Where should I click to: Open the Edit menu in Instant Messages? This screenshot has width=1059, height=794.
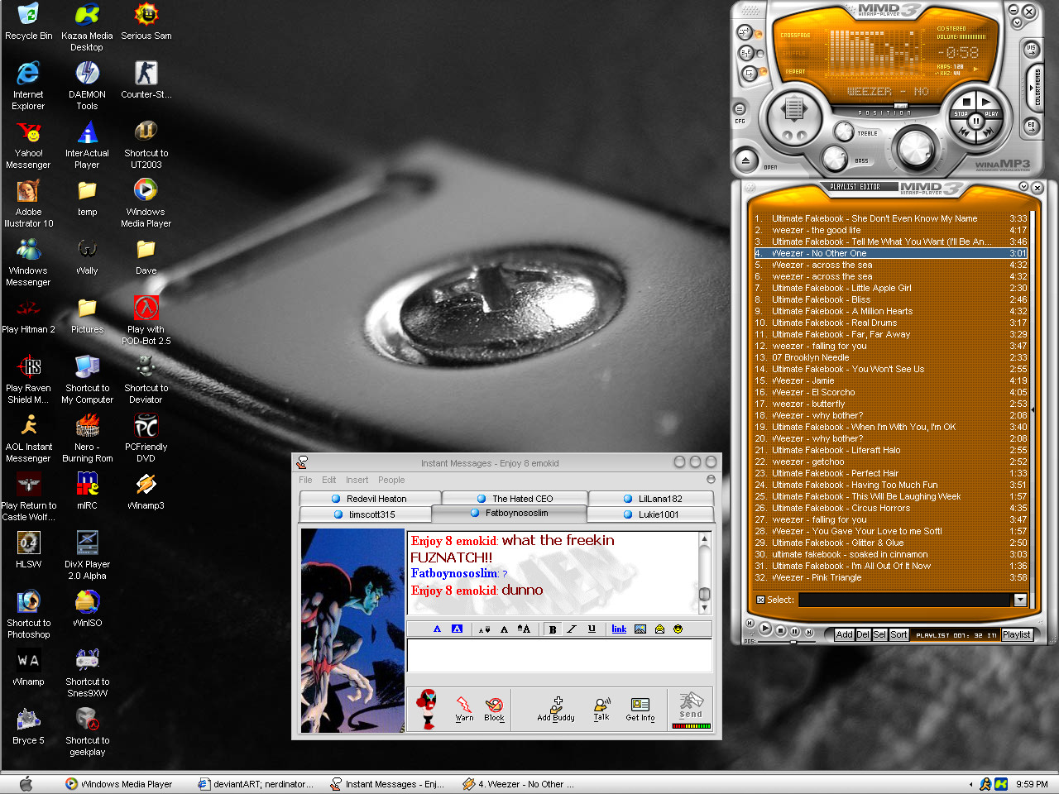[x=328, y=480]
